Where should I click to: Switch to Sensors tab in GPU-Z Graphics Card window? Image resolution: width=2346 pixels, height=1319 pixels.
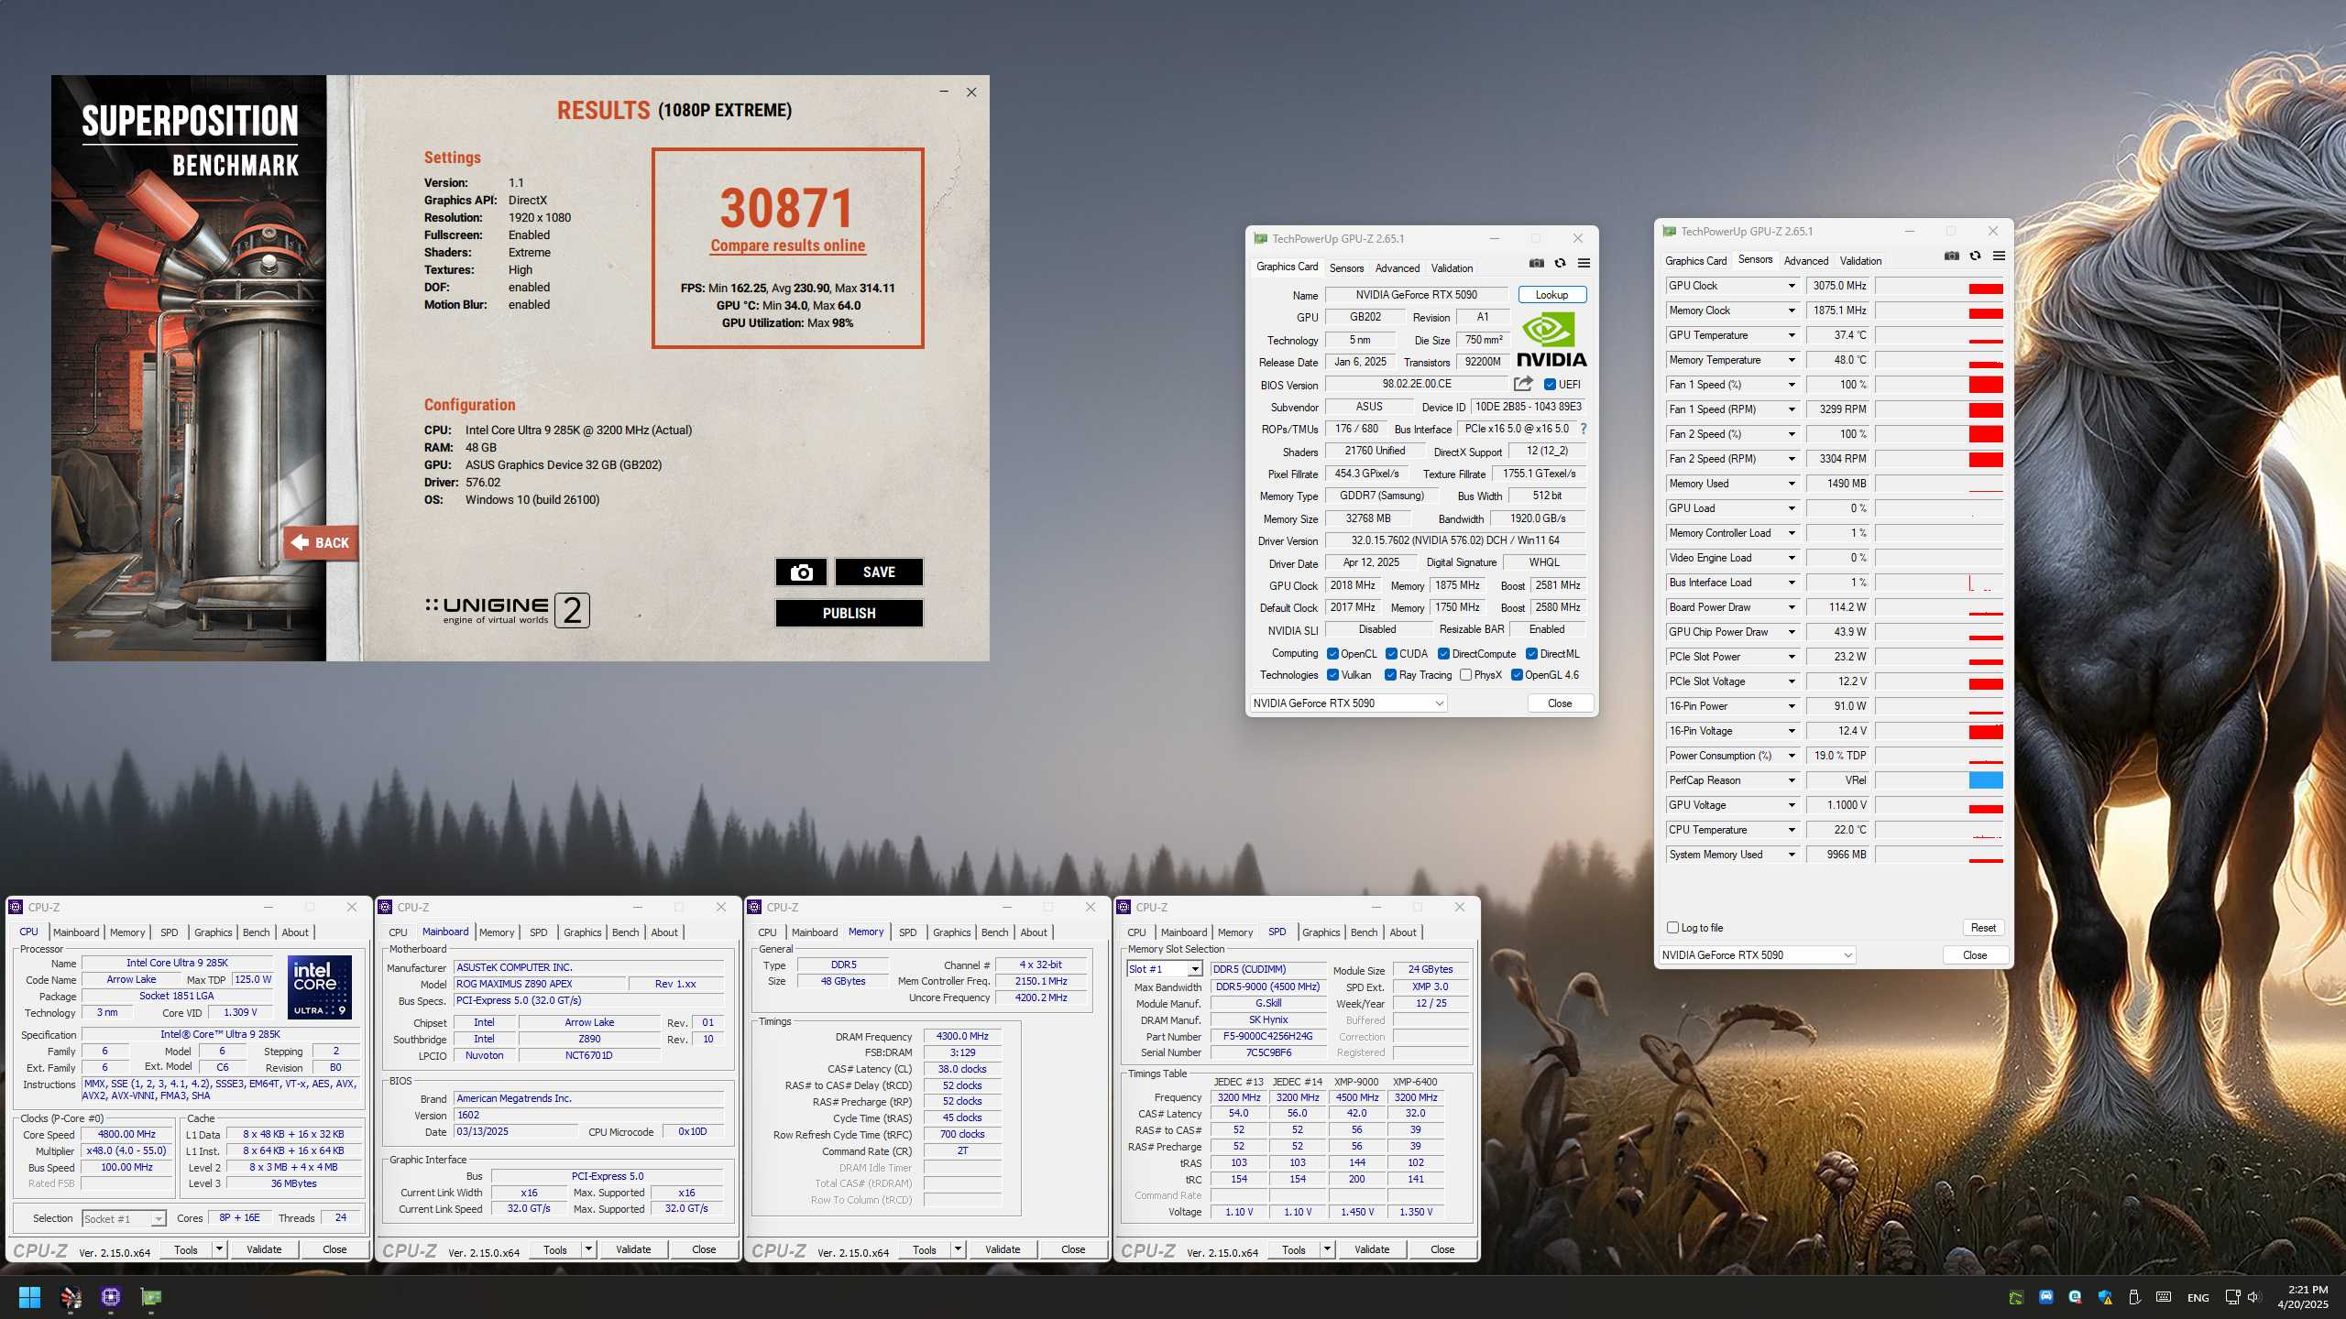coord(1346,268)
